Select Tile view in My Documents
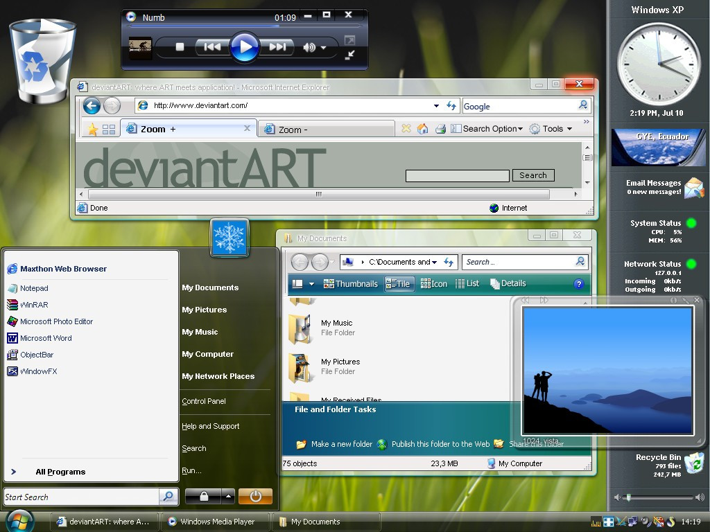The image size is (710, 532). (399, 283)
